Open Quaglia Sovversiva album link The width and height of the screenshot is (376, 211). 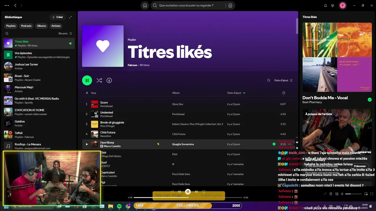183,144
